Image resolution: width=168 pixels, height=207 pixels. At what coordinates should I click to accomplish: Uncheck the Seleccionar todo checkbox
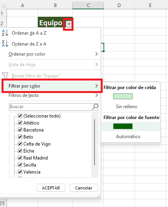pyautogui.click(x=20, y=116)
